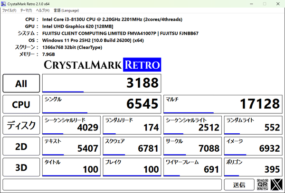285x193 pixels.
Task: Click the タイトル 100 result
Action: (71, 167)
